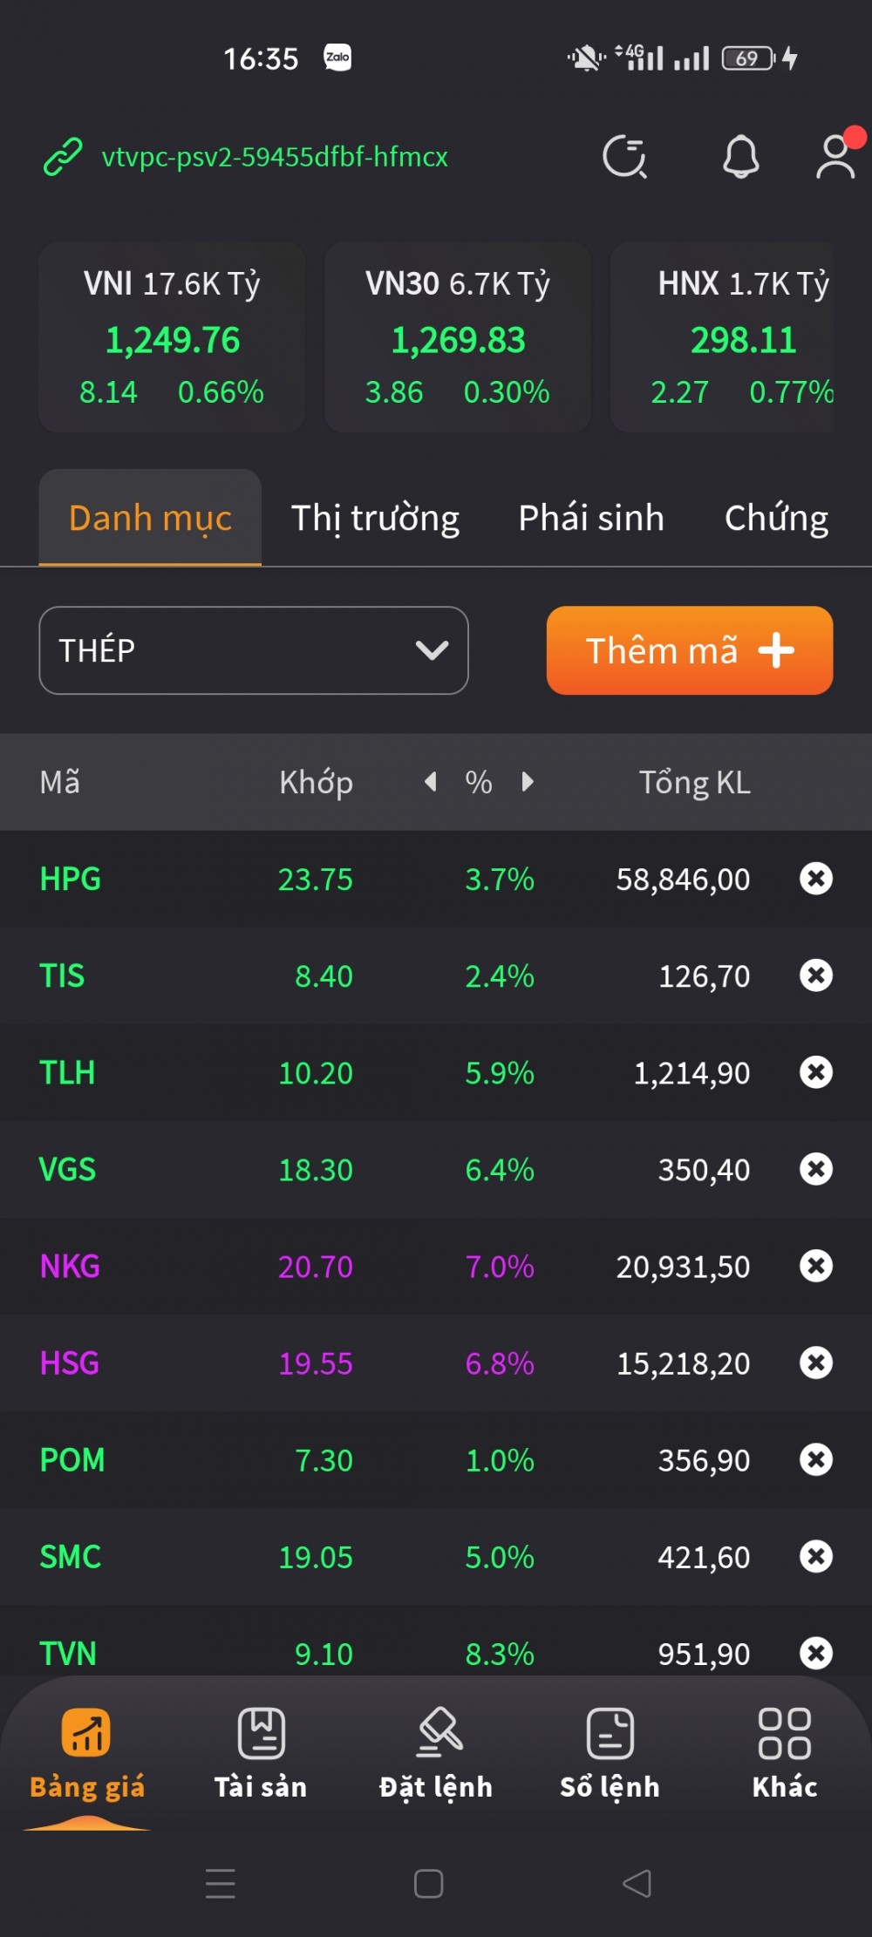This screenshot has height=1937, width=872.
Task: Remove NKG using its X icon
Action: tap(816, 1266)
